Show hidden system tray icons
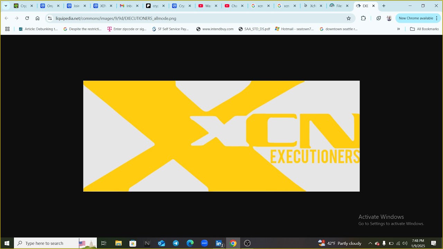The image size is (443, 249). 370,243
